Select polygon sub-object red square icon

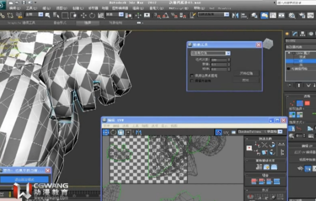[x=307, y=104]
